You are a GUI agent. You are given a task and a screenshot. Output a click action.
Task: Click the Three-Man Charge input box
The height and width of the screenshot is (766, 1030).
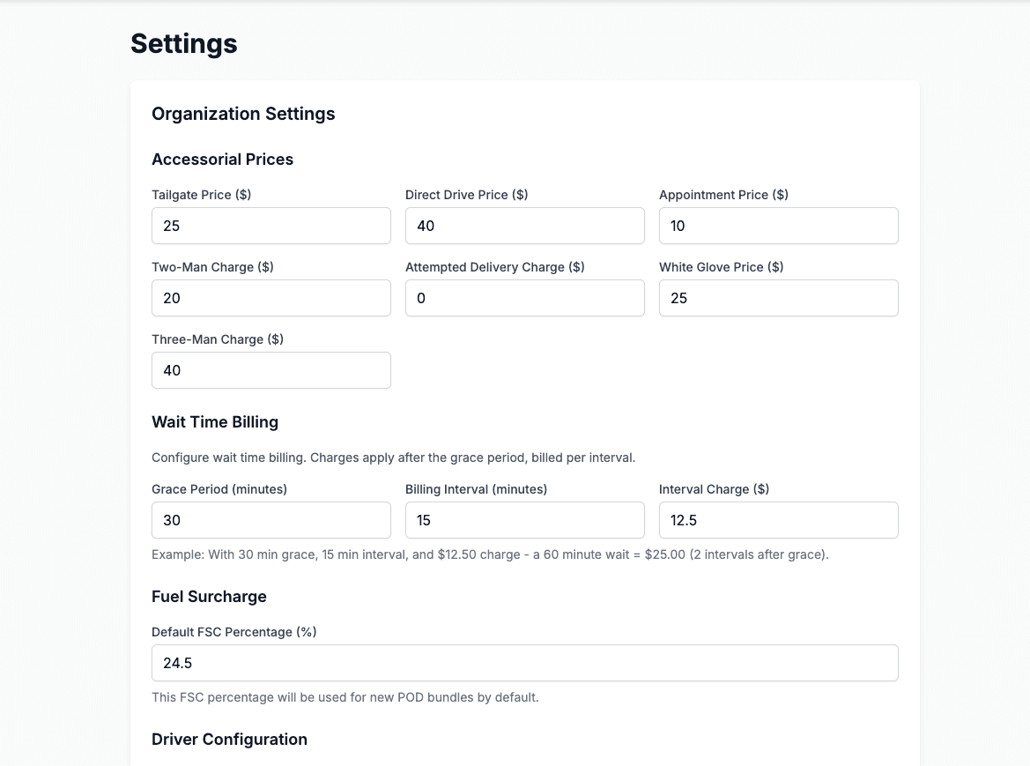[x=270, y=370]
